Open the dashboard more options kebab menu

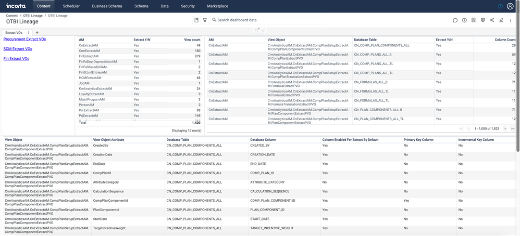click(511, 20)
